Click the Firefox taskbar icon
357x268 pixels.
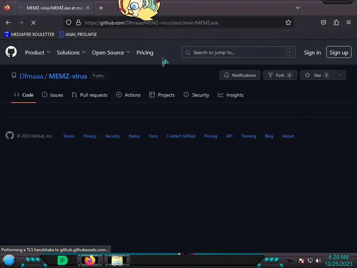pyautogui.click(x=90, y=260)
